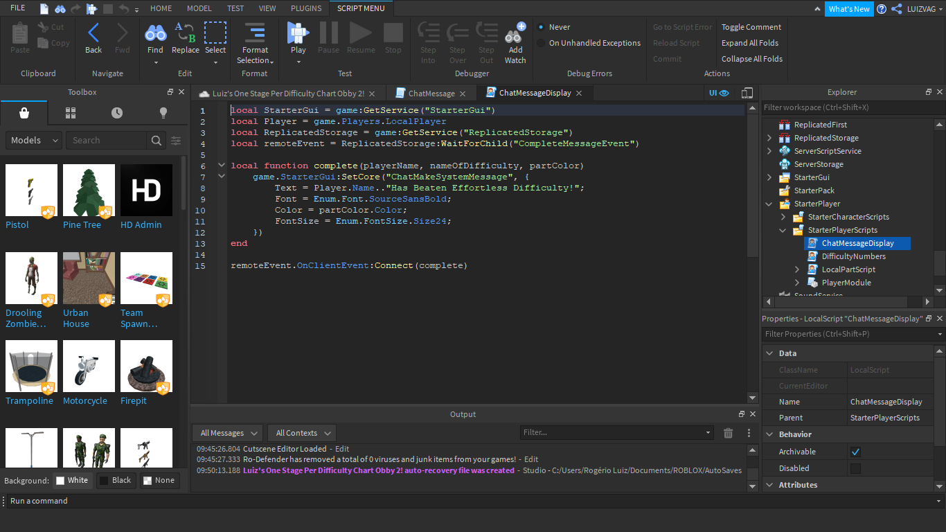Expand the ReplicatedStorage tree node

pos(769,138)
